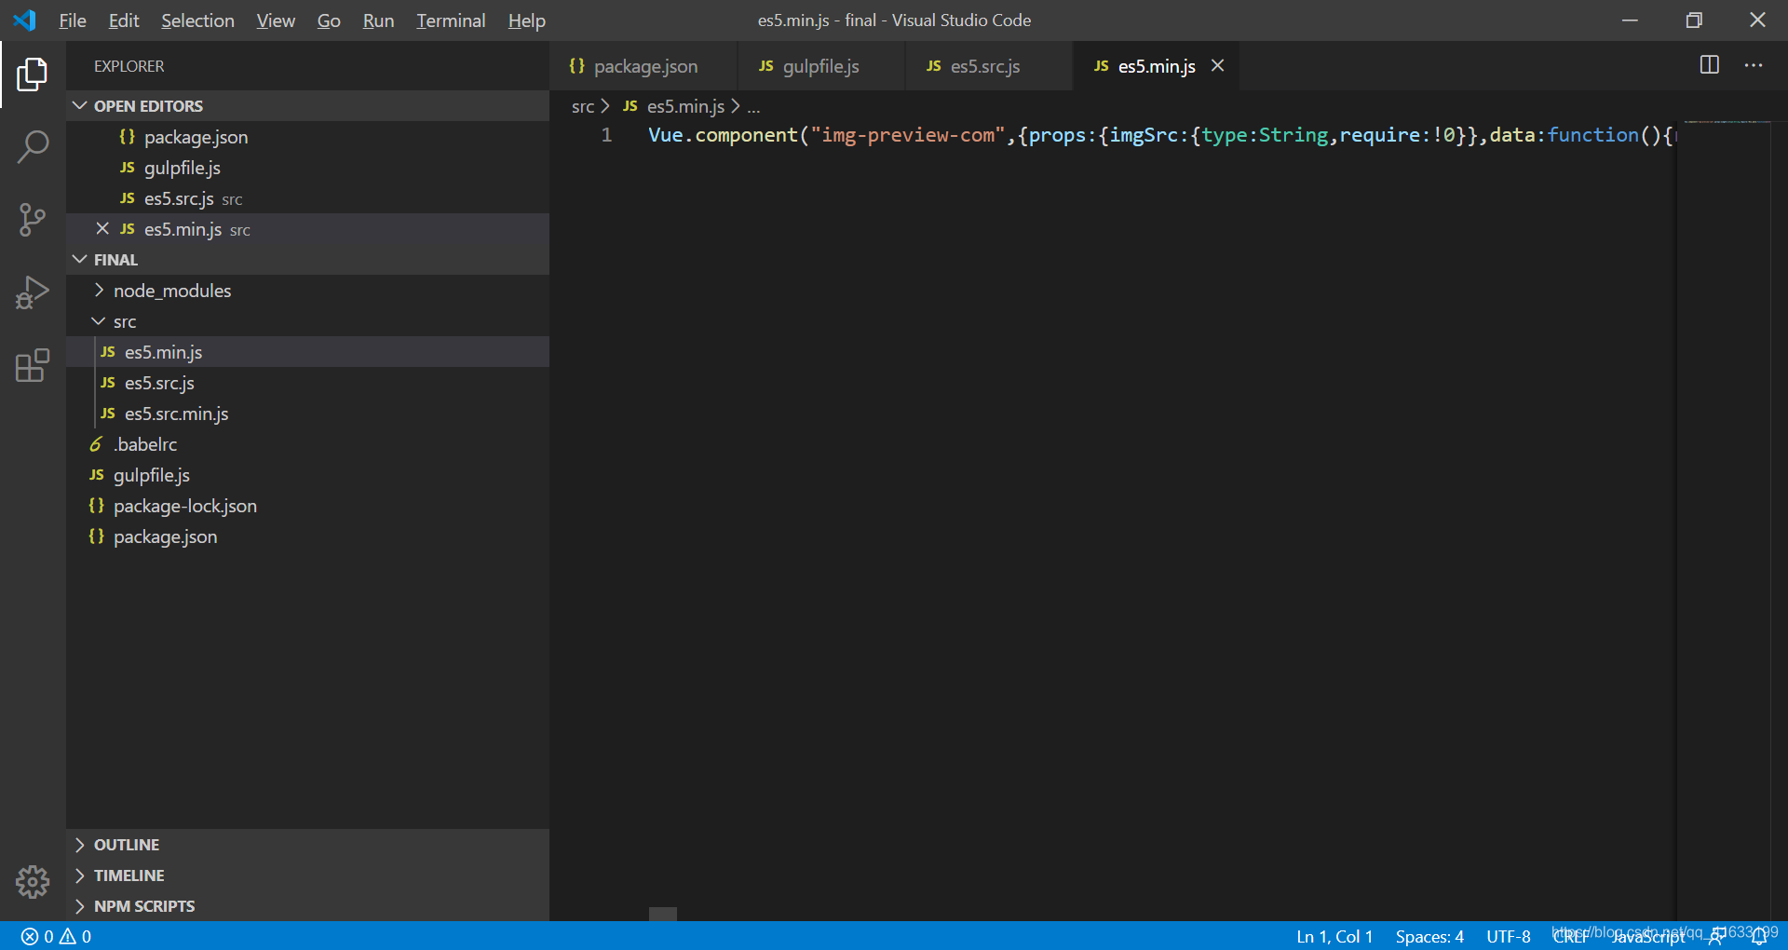Collapse the FINAL folder section
The image size is (1788, 950).
[x=80, y=259]
